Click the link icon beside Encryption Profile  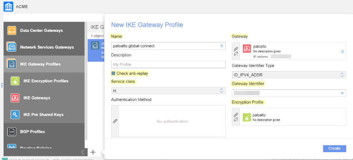point(236,117)
